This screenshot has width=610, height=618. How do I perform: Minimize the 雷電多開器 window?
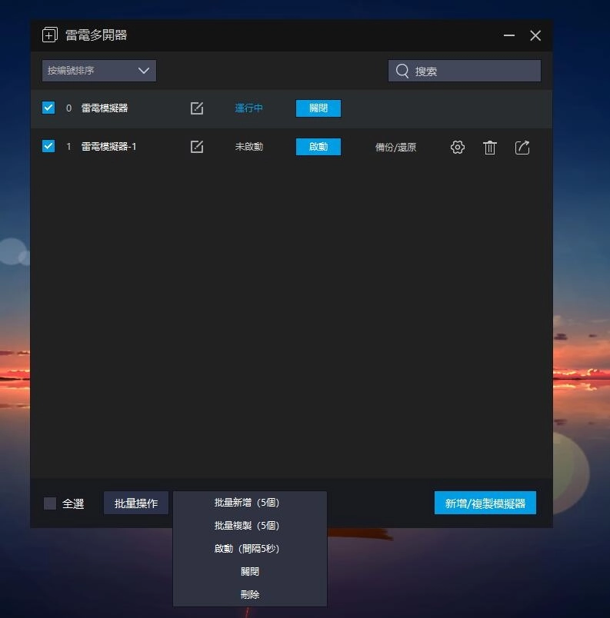[x=509, y=35]
